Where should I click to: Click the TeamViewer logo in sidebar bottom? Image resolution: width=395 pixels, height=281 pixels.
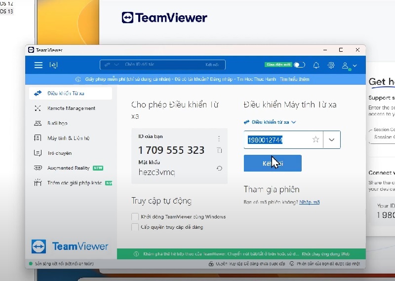[70, 246]
